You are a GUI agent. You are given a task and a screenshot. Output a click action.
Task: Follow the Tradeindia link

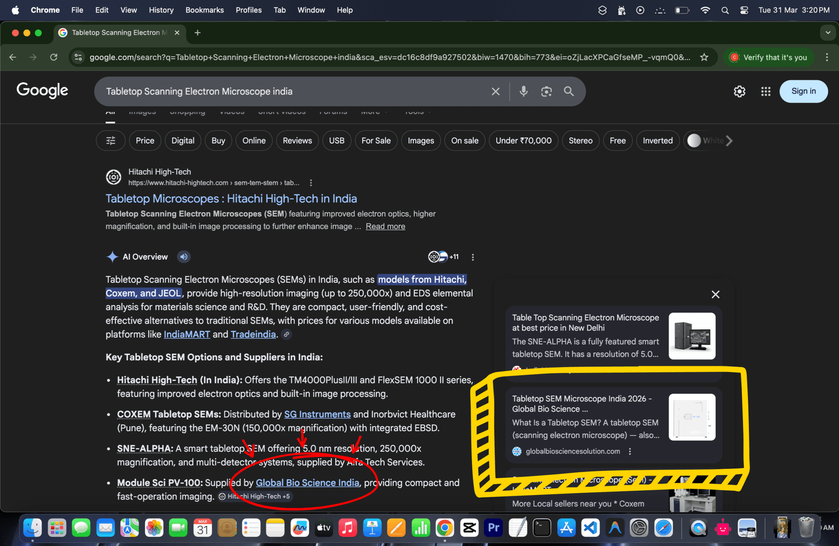[253, 334]
